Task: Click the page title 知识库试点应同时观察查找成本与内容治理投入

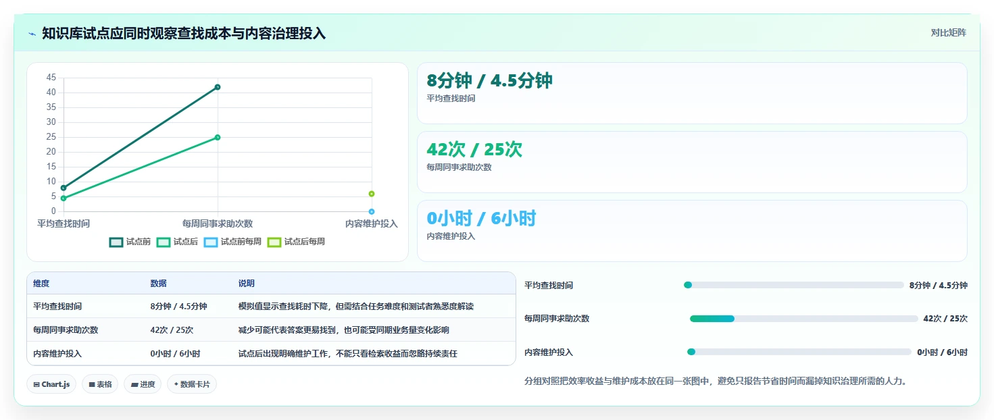Action: point(184,33)
